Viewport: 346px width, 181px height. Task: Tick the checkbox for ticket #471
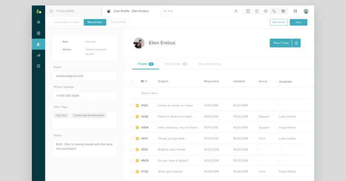pos(132,139)
